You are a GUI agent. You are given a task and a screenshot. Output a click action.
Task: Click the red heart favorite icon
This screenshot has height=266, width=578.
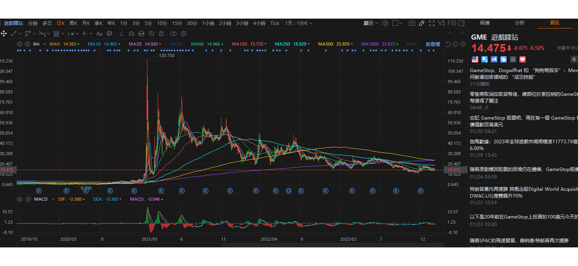[522, 59]
